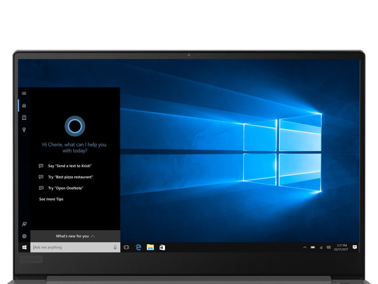Open the Windows Start menu
The height and width of the screenshot is (284, 378).
tap(24, 247)
